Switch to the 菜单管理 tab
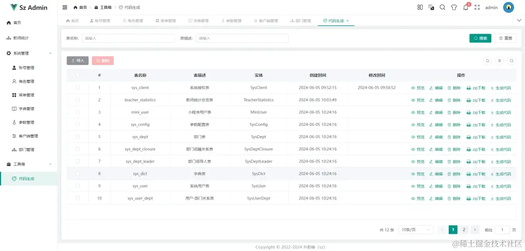The image size is (525, 251). coord(165,21)
